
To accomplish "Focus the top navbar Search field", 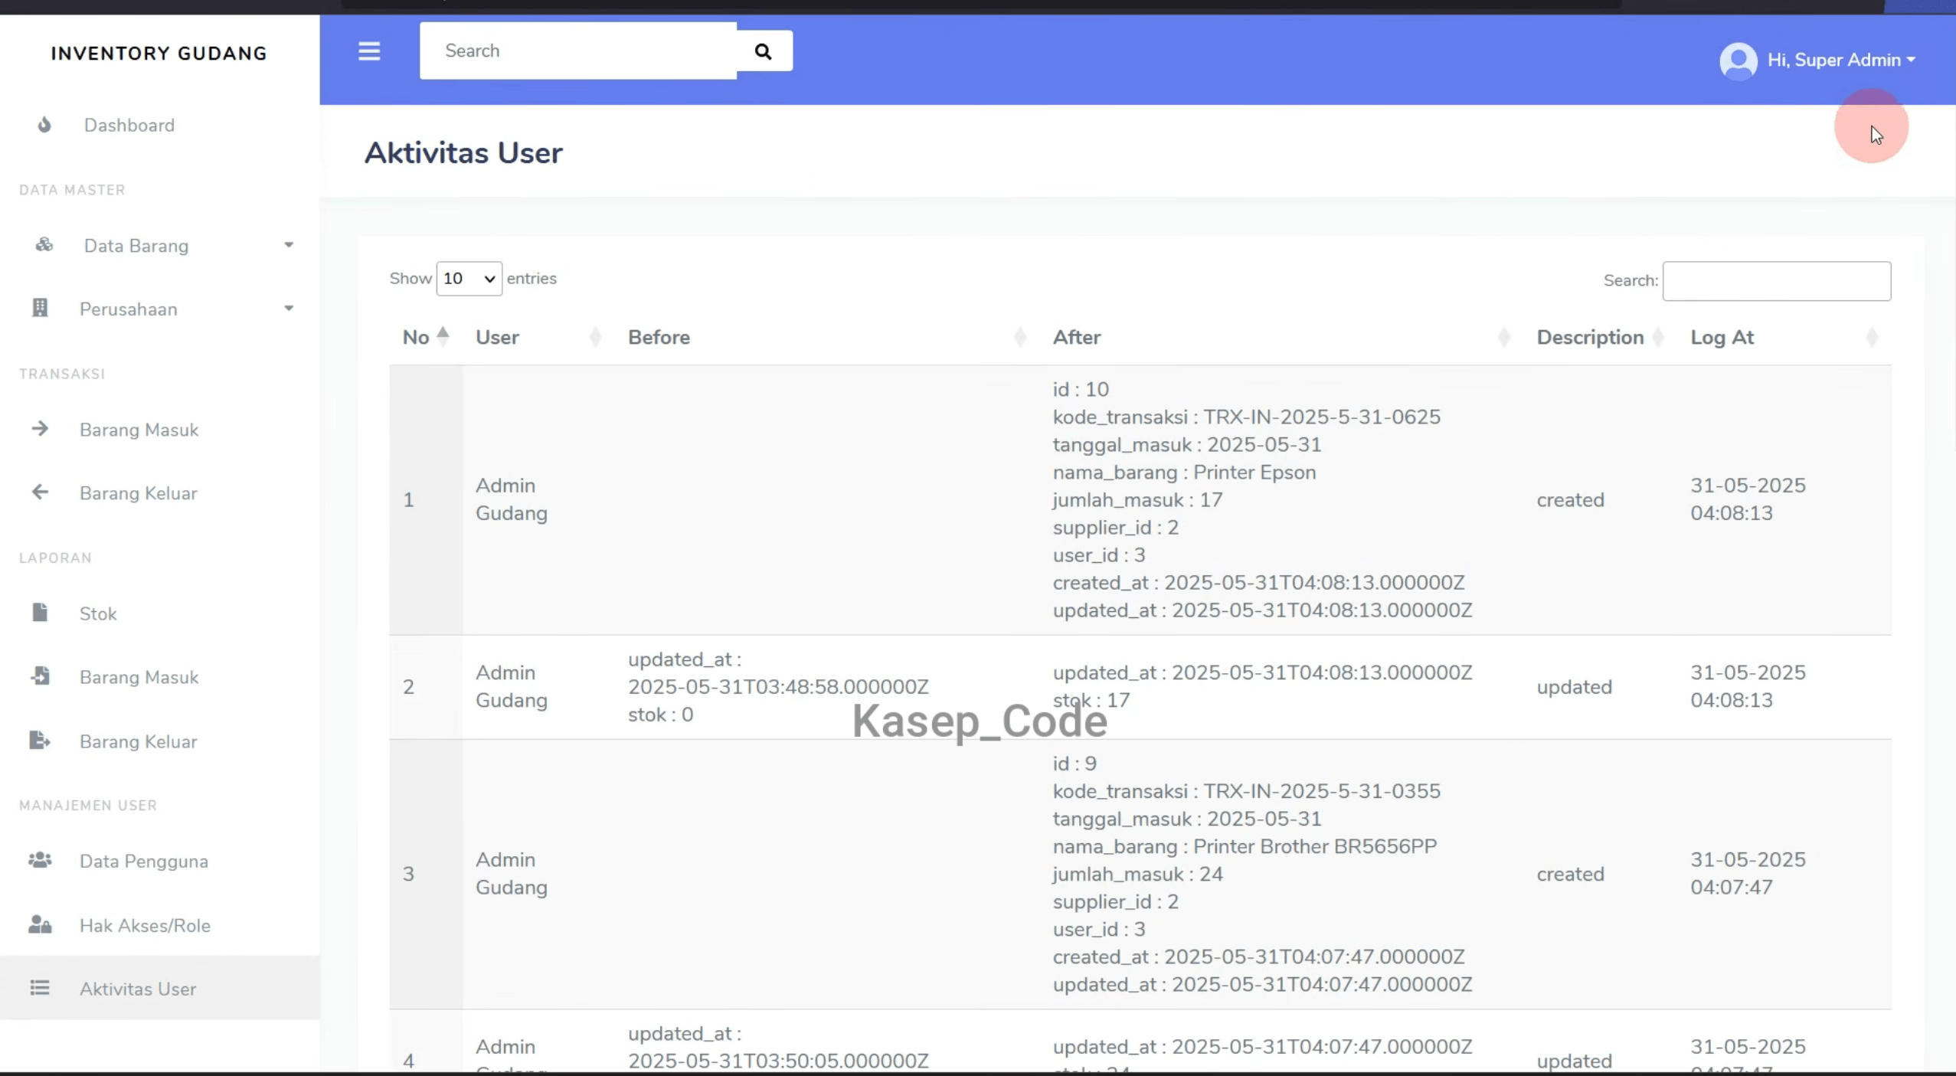I will 578,51.
